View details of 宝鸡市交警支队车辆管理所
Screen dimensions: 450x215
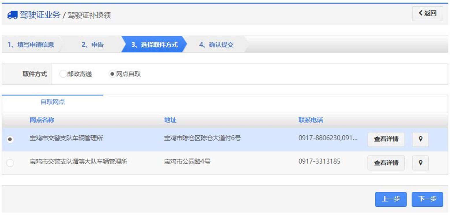click(386, 139)
